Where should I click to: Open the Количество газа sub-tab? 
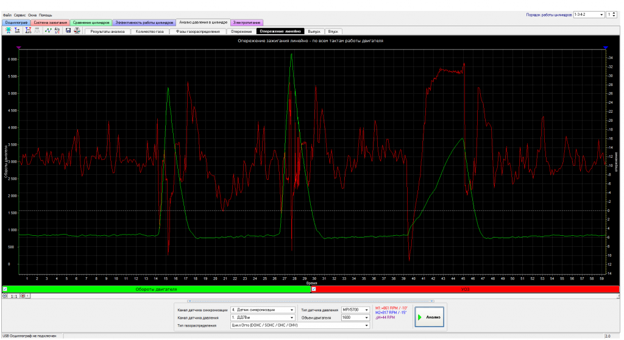pos(150,32)
